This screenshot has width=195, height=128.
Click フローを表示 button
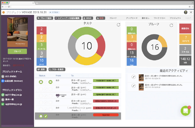(57, 69)
